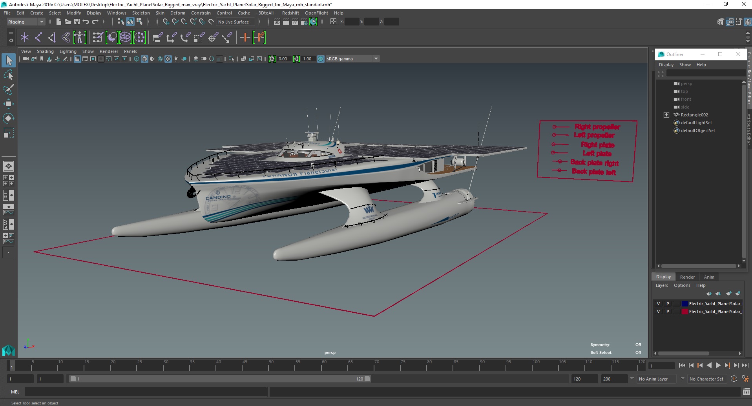
Task: Go to start of playback range
Action: [682, 365]
